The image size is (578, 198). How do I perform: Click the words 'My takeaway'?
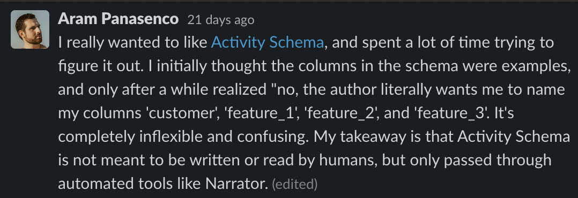coord(354,137)
